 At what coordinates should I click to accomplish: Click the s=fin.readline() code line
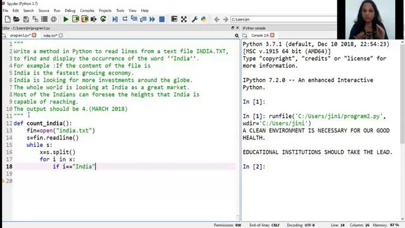(53, 138)
